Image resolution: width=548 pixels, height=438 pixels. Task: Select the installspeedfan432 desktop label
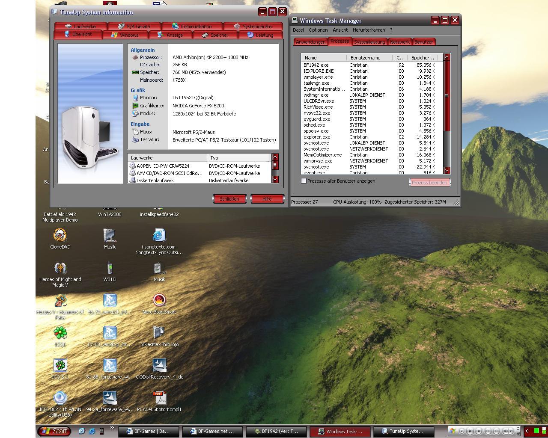point(159,214)
